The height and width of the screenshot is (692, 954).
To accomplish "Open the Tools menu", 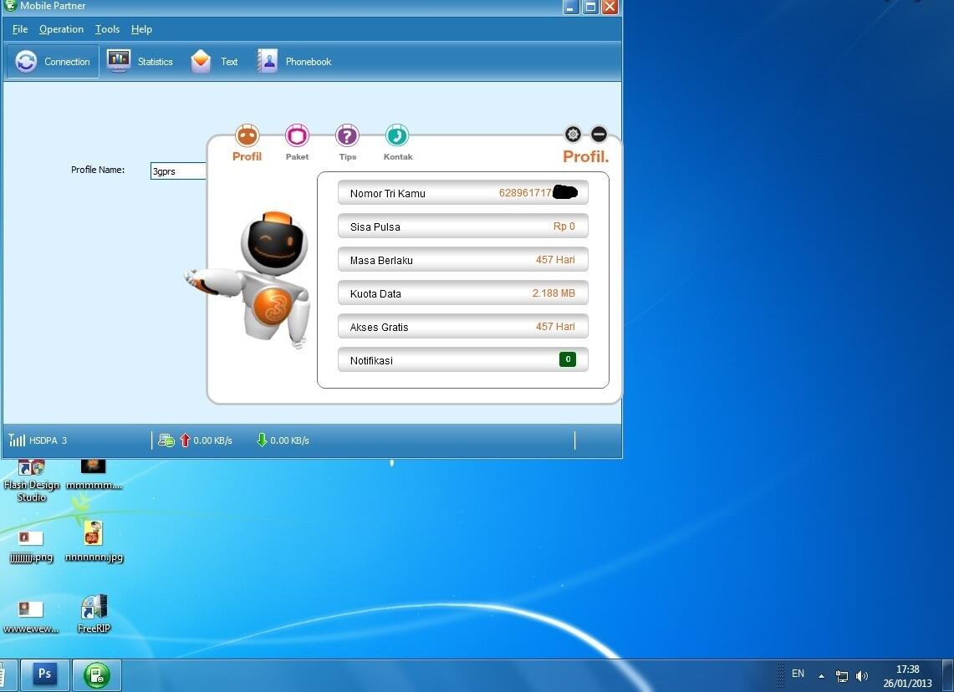I will [107, 29].
